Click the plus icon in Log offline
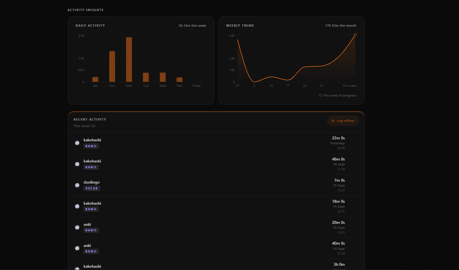Viewport: 459px width, 270px height. point(333,121)
